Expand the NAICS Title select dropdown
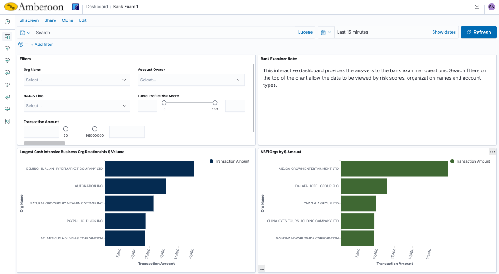499x274 pixels. coord(77,106)
